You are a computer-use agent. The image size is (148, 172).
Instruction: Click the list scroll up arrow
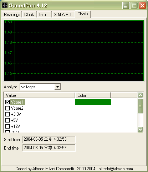pyautogui.click(x=141, y=95)
